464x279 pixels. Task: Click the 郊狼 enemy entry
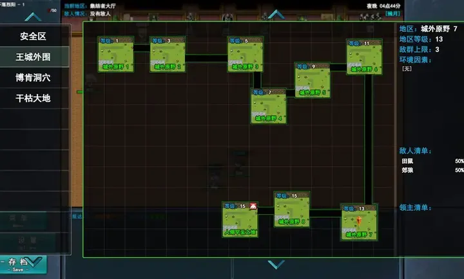coord(407,170)
